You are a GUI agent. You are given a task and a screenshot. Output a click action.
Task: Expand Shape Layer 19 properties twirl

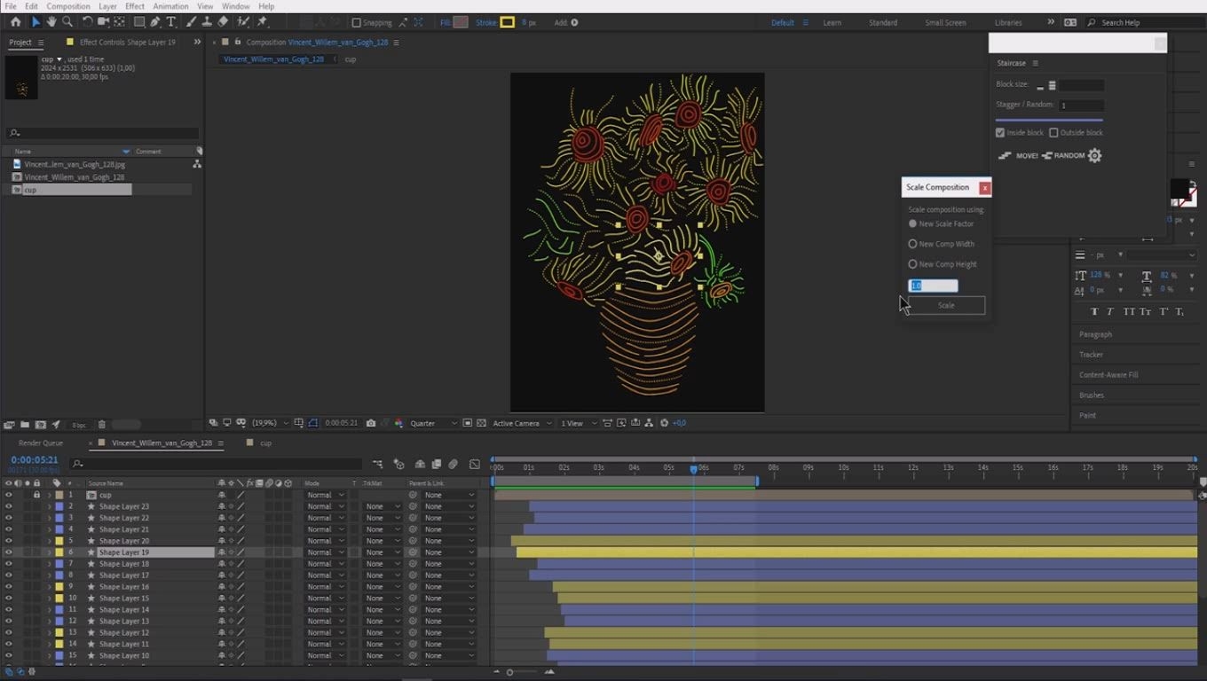coord(50,552)
